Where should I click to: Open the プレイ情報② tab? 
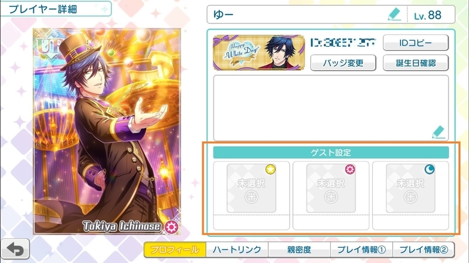[x=423, y=250]
